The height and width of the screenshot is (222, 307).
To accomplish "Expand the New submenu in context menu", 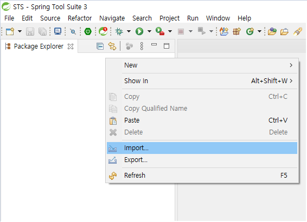I will [202, 65].
